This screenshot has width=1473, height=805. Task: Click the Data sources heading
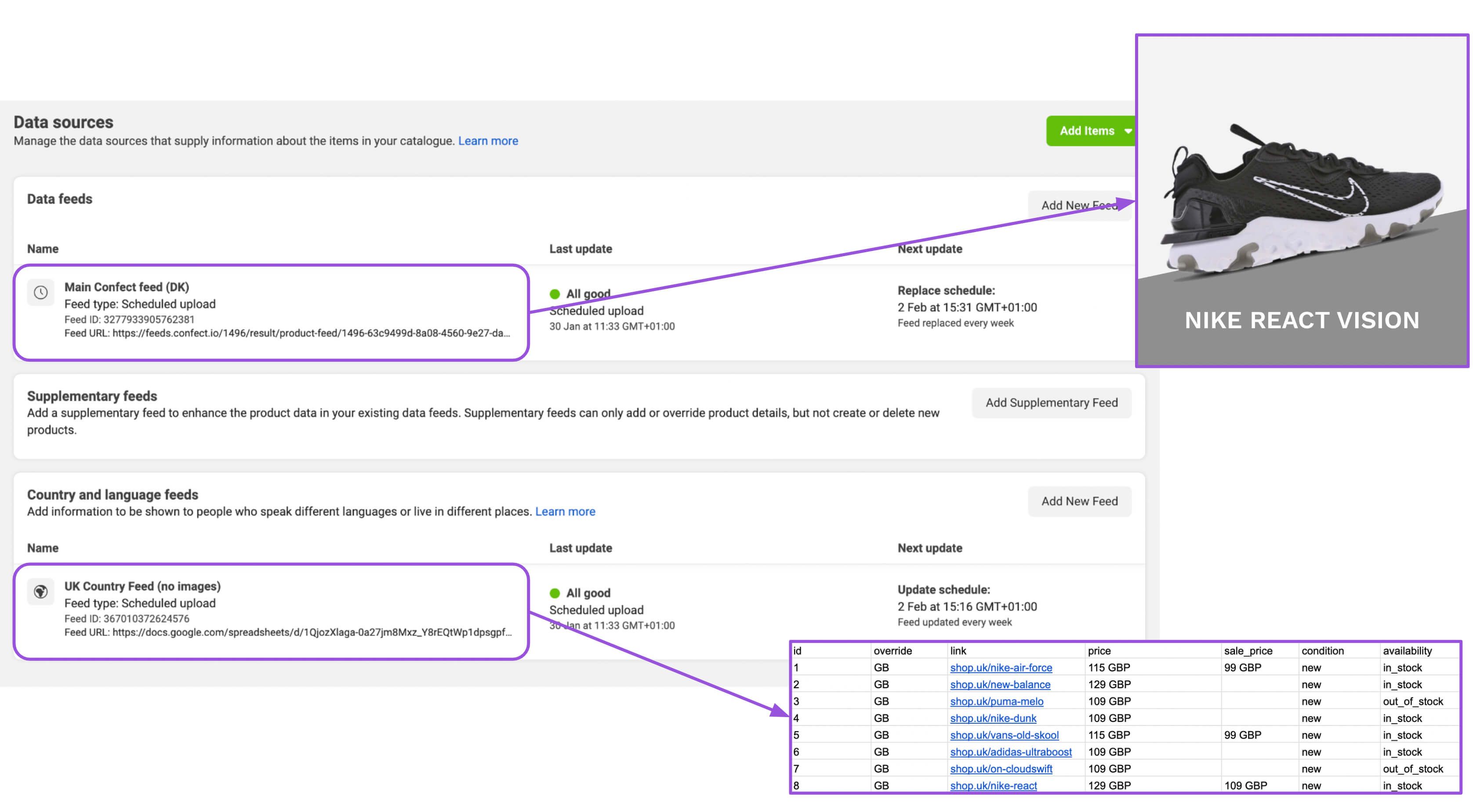(x=63, y=122)
